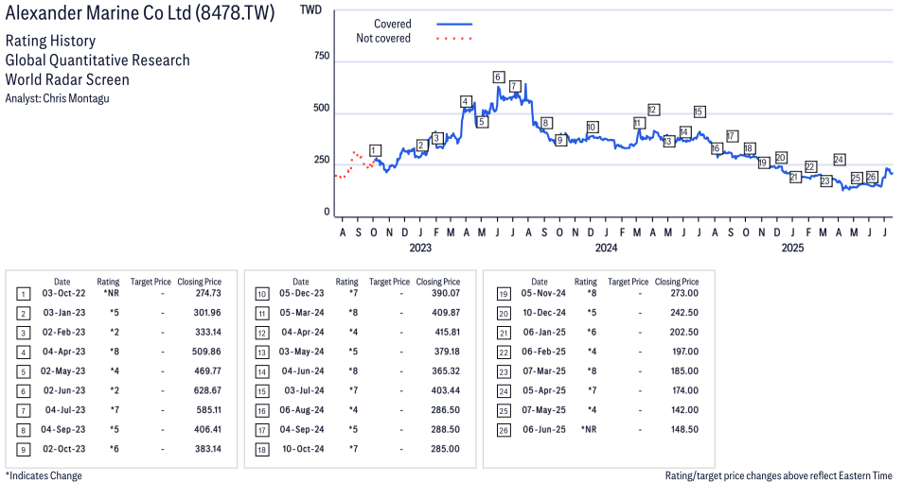Click the numbered box 18 in the table
The image size is (903, 482).
click(x=262, y=450)
